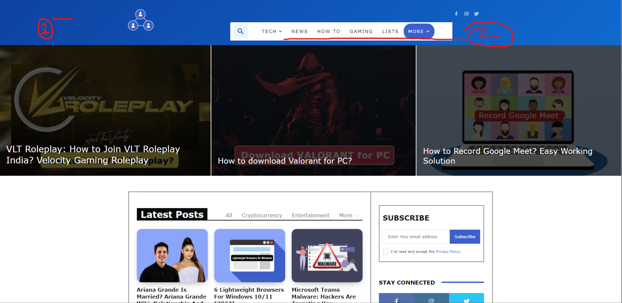The height and width of the screenshot is (303, 622).
Task: Click the Microsoft Teams Malware post title
Action: click(324, 295)
